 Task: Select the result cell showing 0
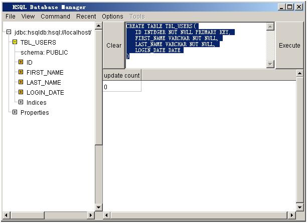pyautogui.click(x=122, y=87)
